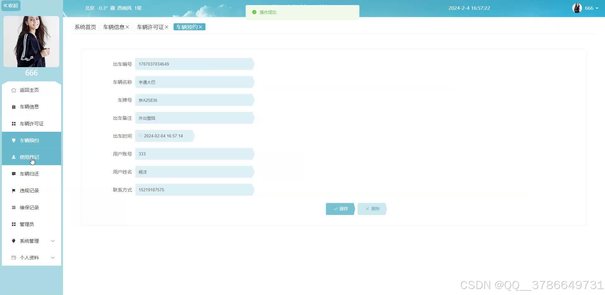Click the 用户账号 field showing 333
Screen dimensions: 605x295
[x=194, y=154]
